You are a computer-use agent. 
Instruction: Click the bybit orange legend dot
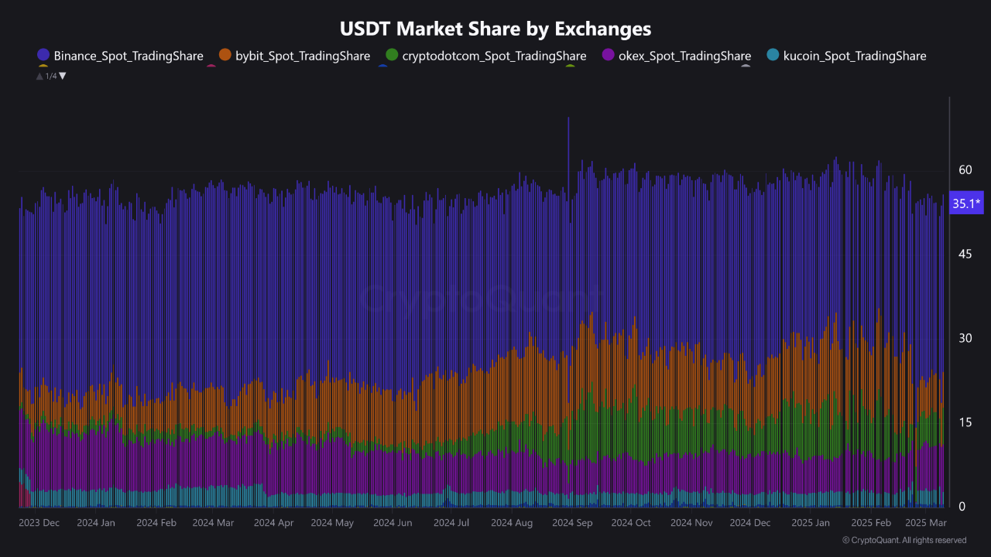[225, 55]
